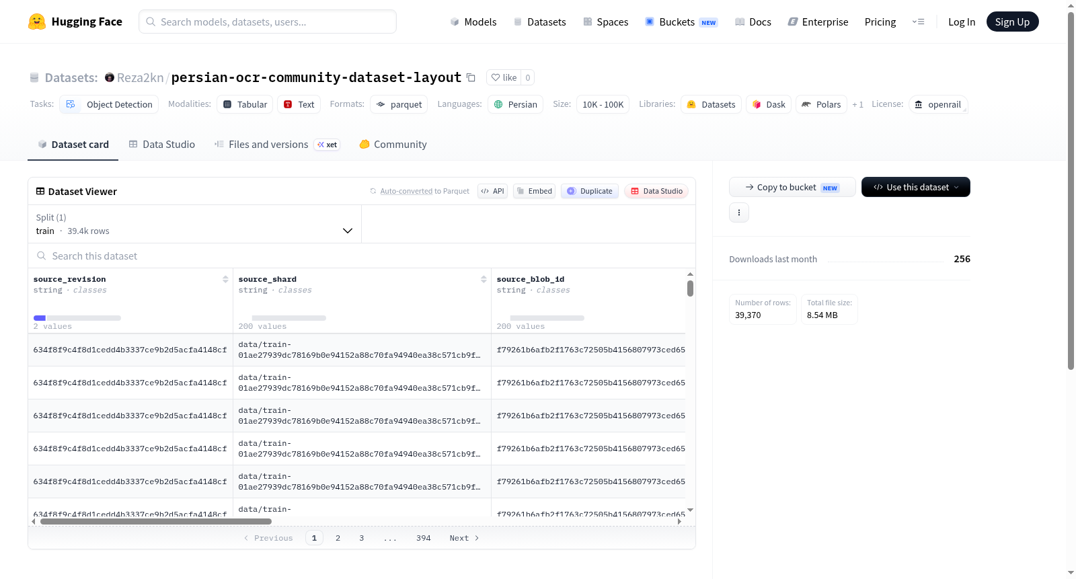
Task: Expand the Use this dataset dropdown
Action: [915, 187]
